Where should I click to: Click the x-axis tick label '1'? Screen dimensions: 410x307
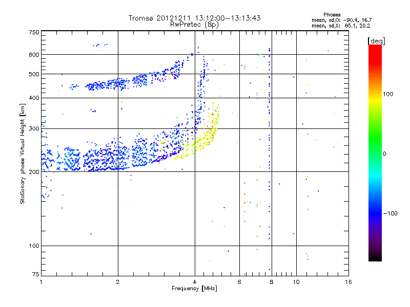[41, 282]
